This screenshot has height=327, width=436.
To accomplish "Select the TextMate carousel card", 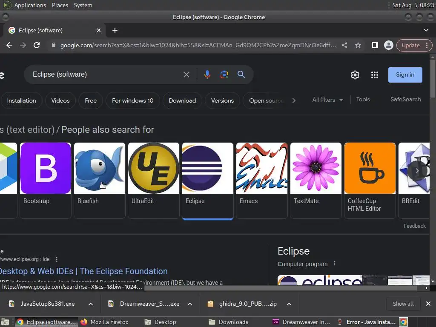I will click(316, 181).
